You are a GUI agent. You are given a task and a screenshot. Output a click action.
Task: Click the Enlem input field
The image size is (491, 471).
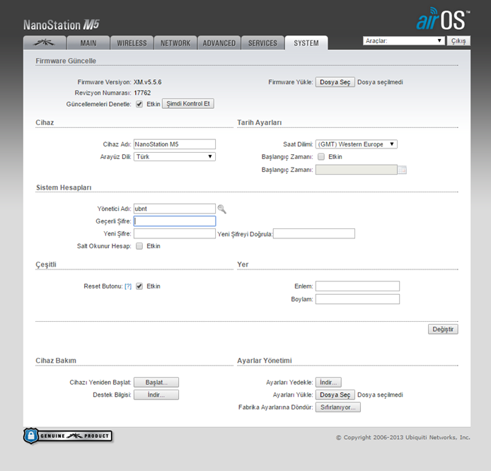[x=357, y=286]
